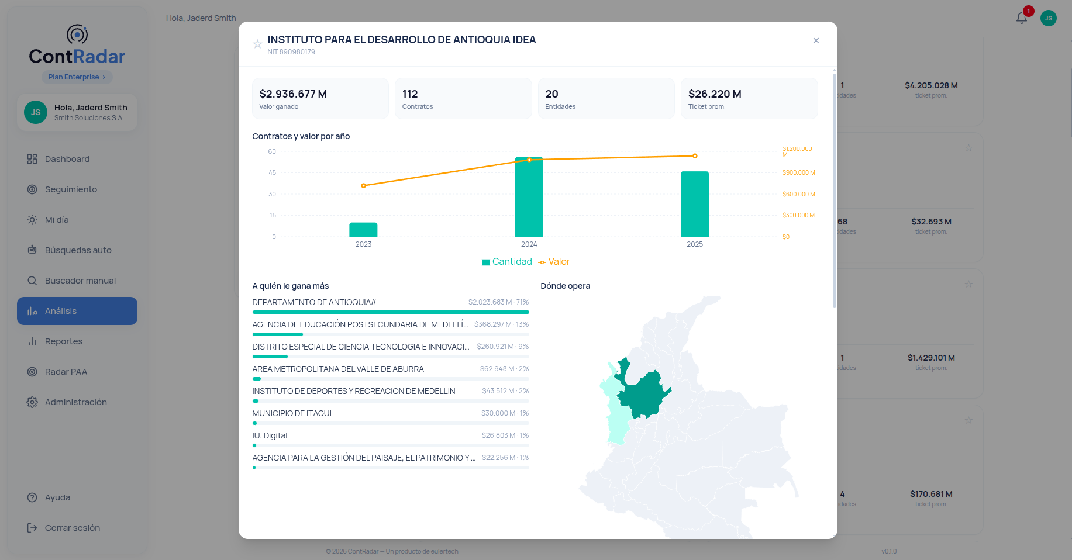Click the 2024 bar in the chart
1072x560 pixels.
(529, 197)
